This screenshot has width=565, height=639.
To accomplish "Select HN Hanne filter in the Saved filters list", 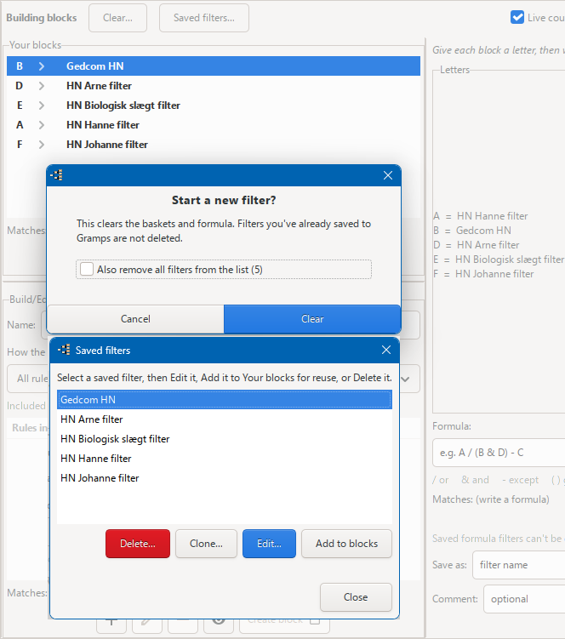I will (225, 459).
